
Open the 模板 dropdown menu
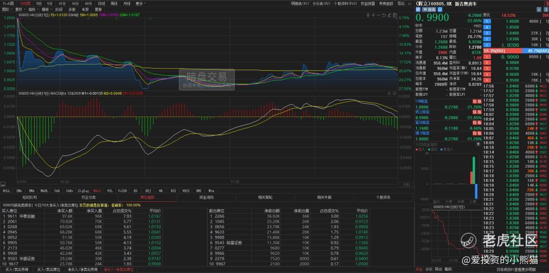click(x=47, y=9)
